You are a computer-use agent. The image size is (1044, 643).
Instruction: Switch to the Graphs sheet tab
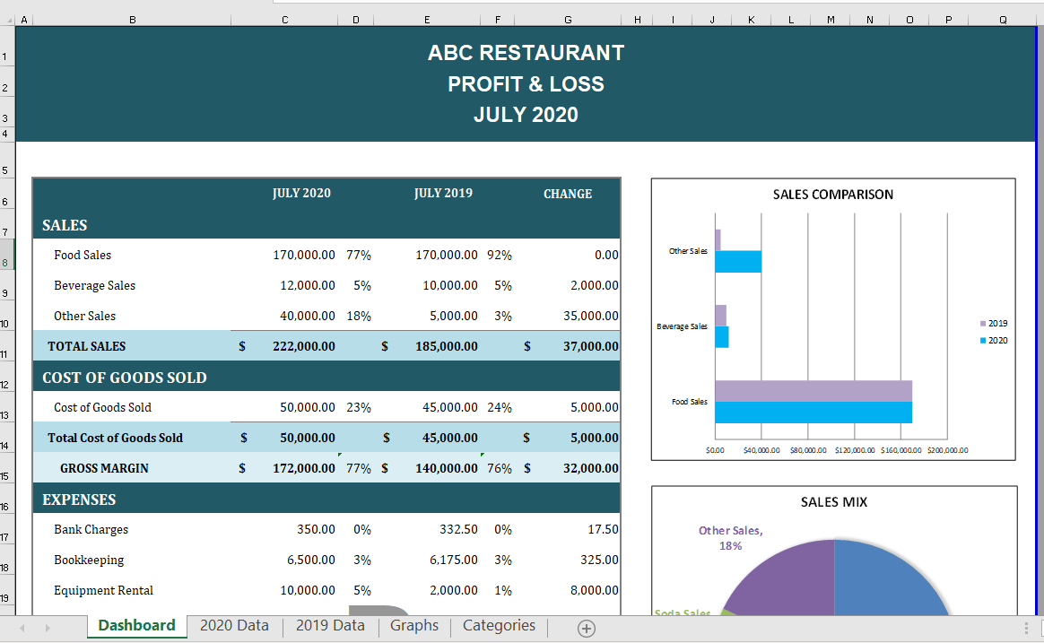tap(414, 626)
